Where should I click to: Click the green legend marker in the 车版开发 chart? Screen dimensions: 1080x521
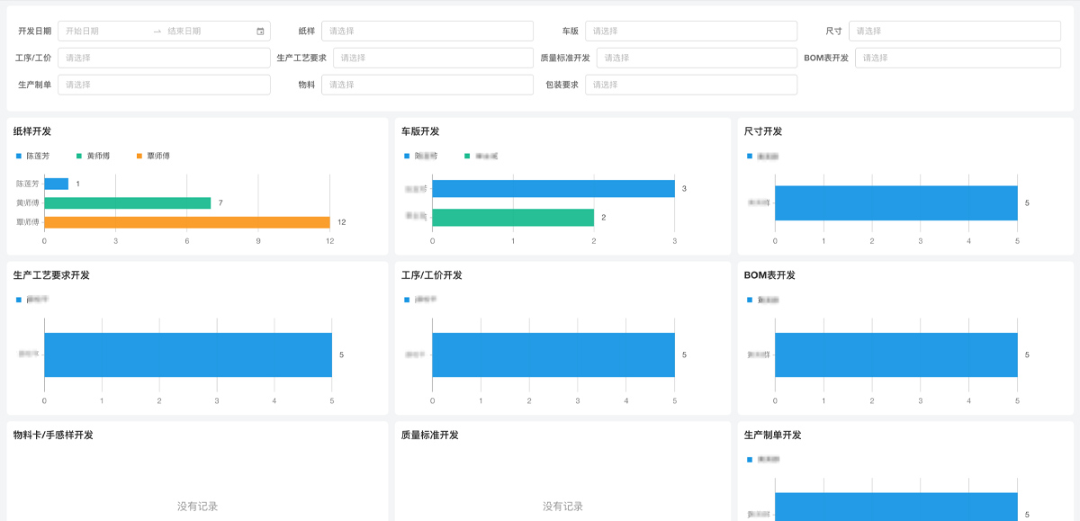pyautogui.click(x=467, y=156)
